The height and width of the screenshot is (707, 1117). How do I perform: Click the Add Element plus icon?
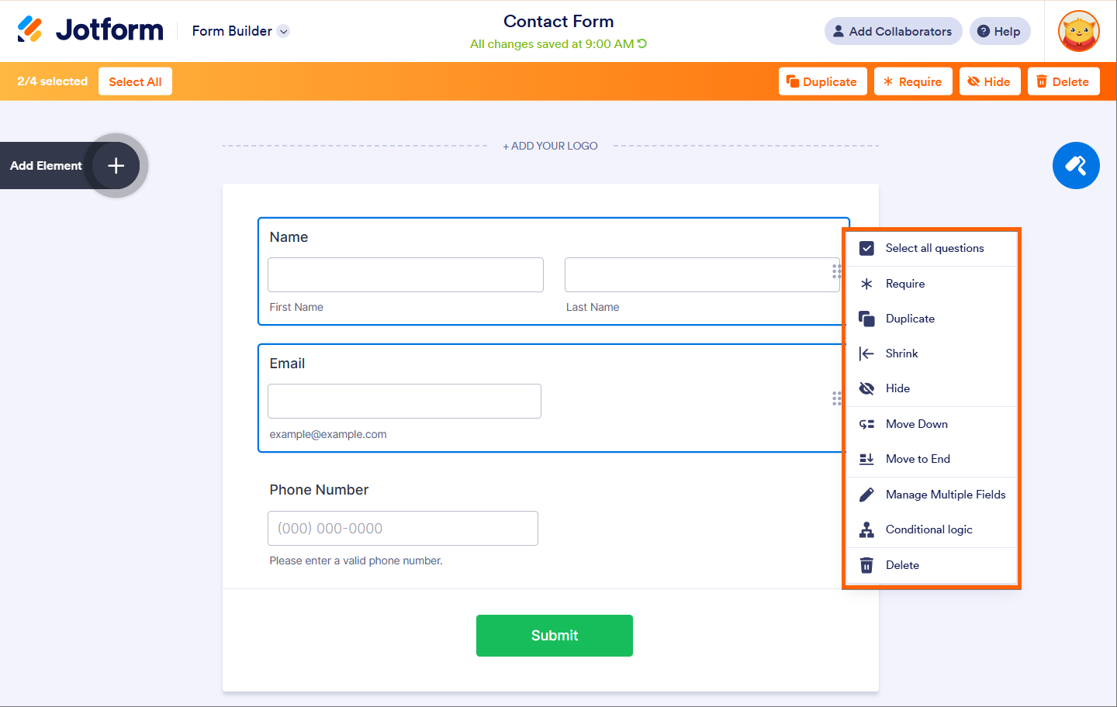116,165
